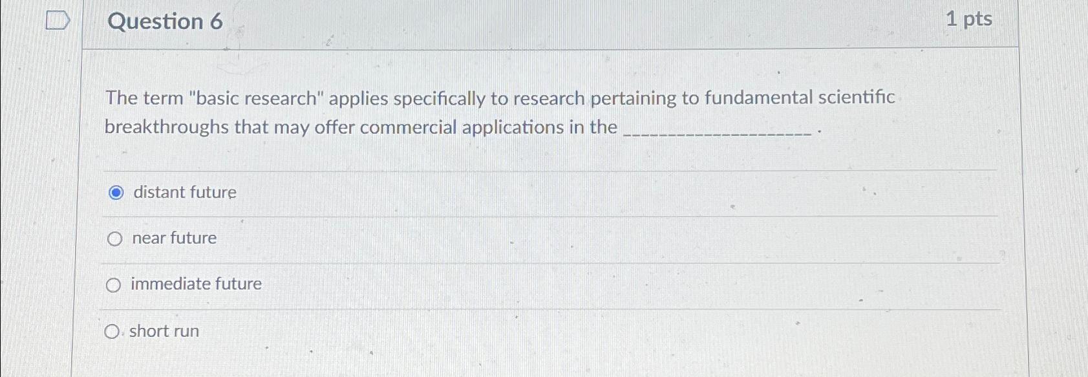Click the currently selected filled radio indicator

click(115, 191)
